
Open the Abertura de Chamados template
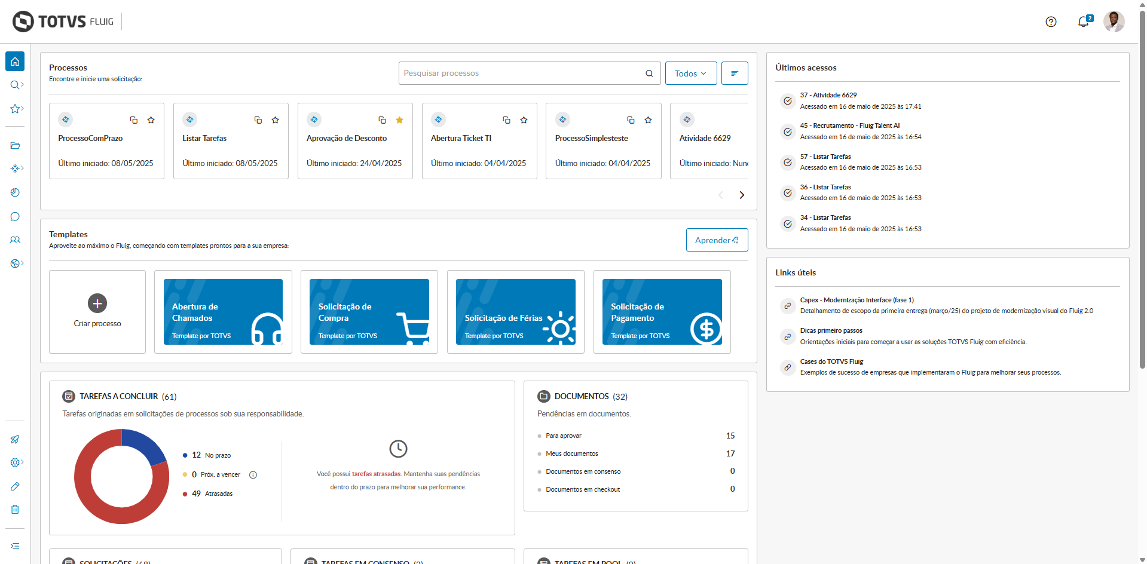tap(223, 312)
